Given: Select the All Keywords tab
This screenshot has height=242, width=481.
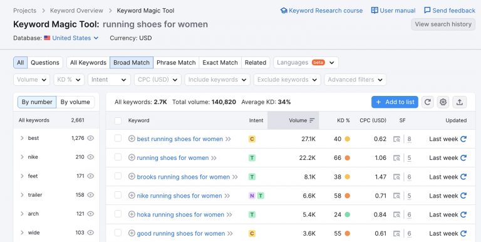Looking at the screenshot, I should click(88, 63).
